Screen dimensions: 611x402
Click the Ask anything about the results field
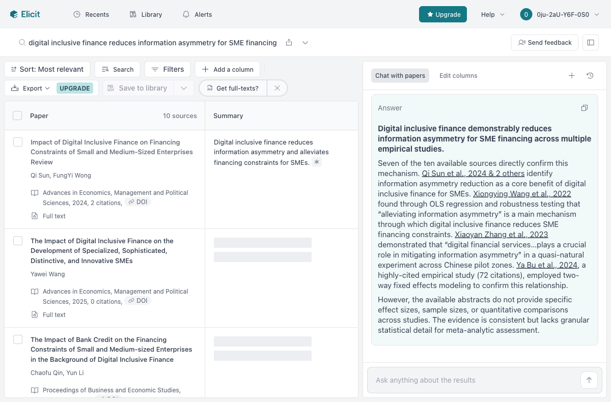pyautogui.click(x=474, y=380)
